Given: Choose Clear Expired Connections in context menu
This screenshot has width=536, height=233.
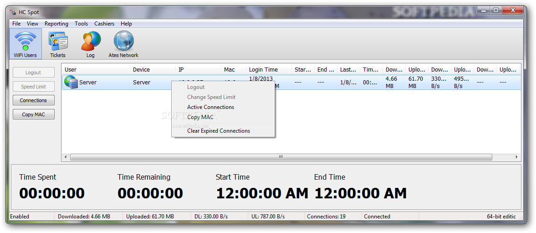Looking at the screenshot, I should [223, 131].
